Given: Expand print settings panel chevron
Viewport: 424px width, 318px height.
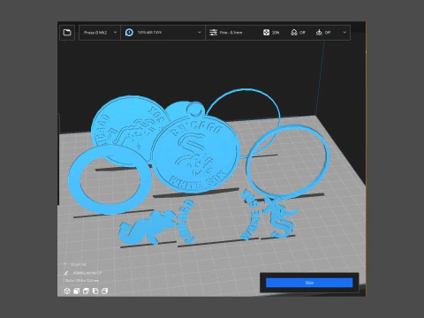Looking at the screenshot, I should coord(344,33).
